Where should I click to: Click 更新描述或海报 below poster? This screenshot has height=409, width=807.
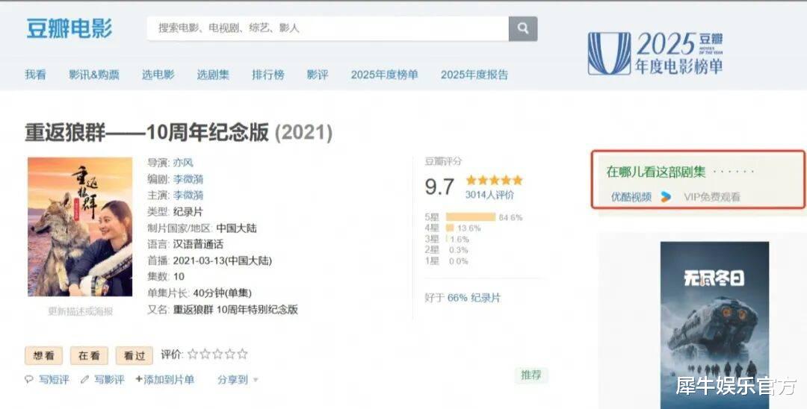pyautogui.click(x=80, y=311)
